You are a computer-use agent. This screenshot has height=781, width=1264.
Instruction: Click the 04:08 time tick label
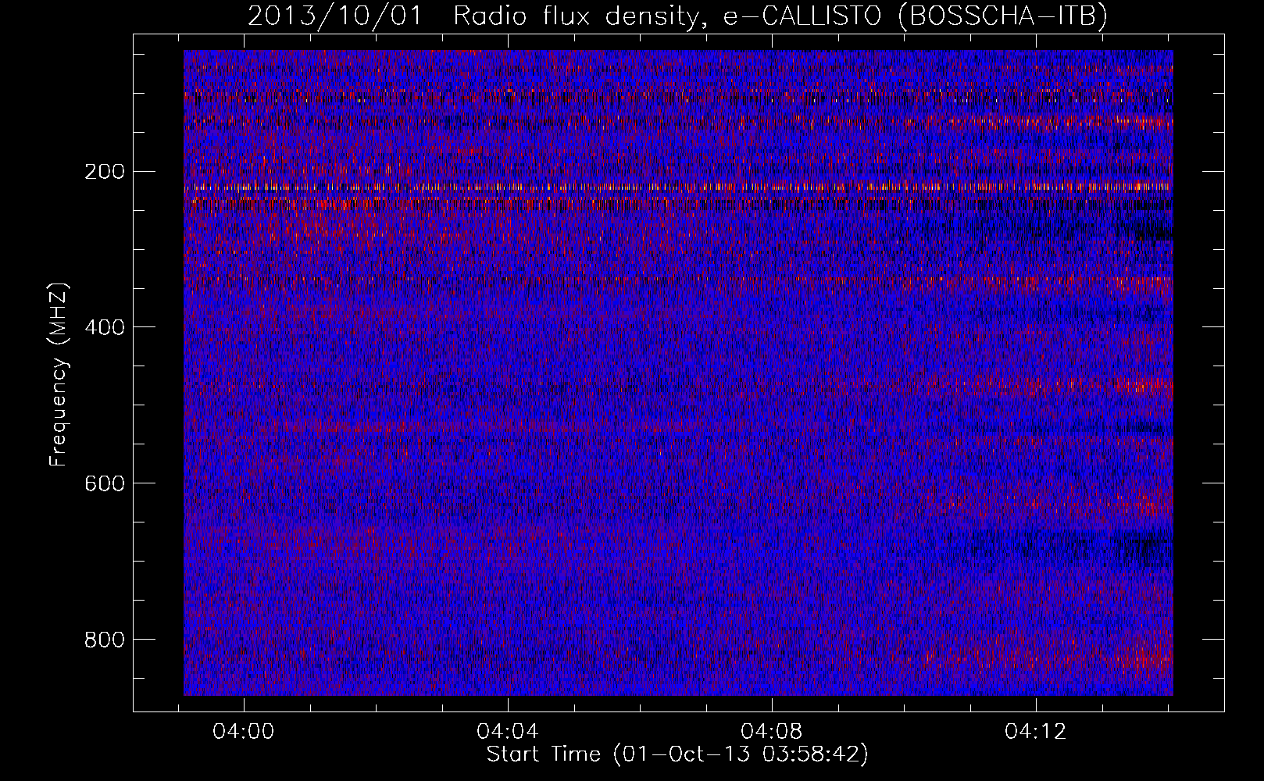[772, 732]
